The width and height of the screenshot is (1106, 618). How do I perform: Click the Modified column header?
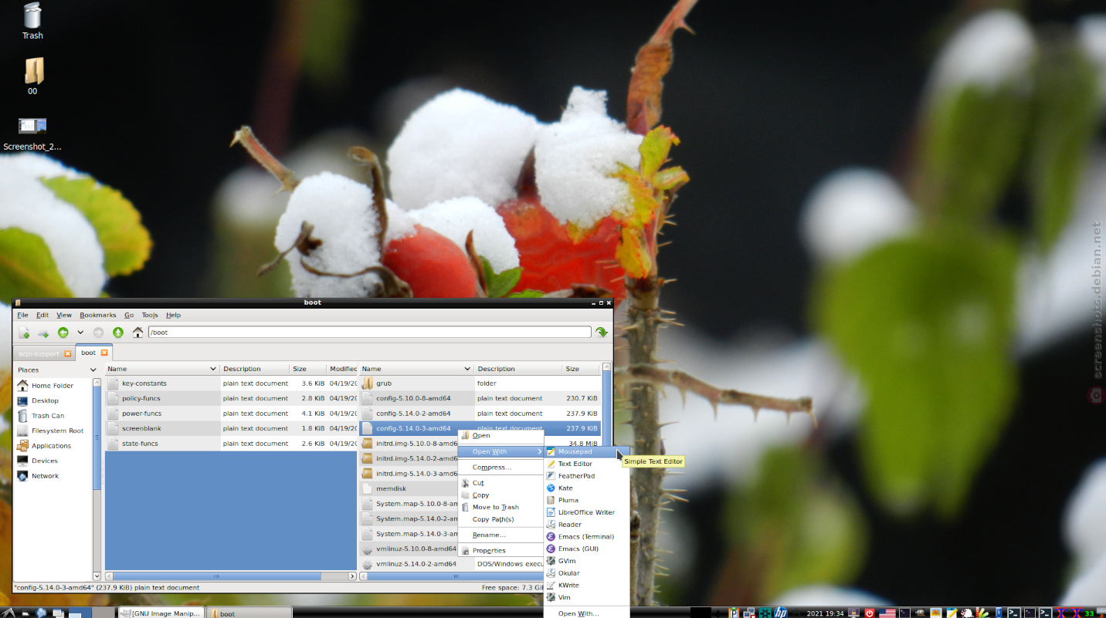click(x=342, y=369)
